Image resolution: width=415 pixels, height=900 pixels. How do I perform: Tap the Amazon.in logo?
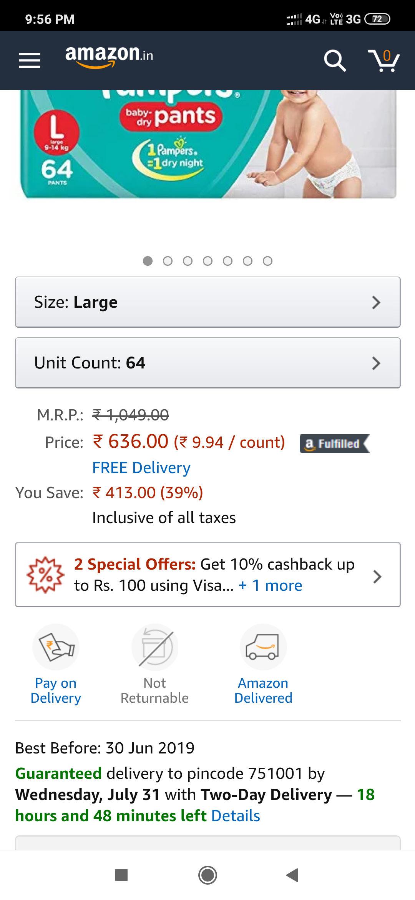[x=110, y=57]
